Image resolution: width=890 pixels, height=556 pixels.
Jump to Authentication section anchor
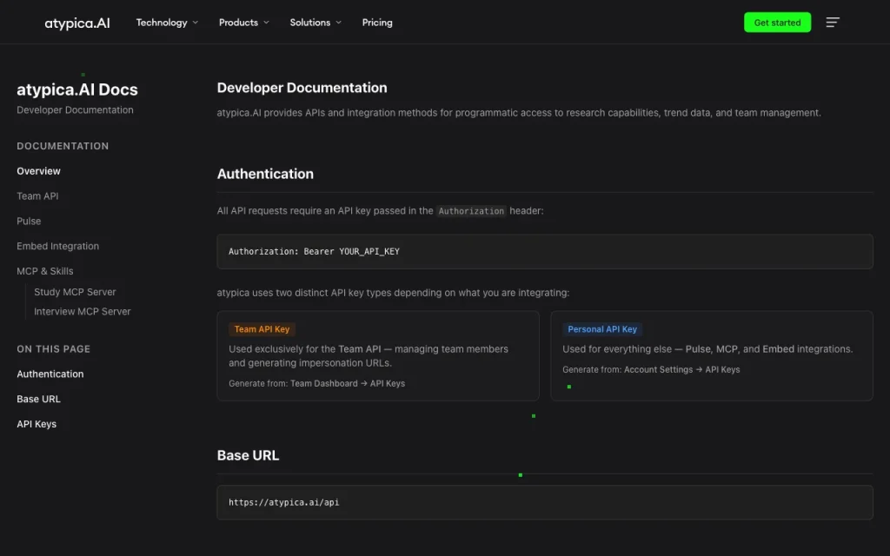click(50, 374)
